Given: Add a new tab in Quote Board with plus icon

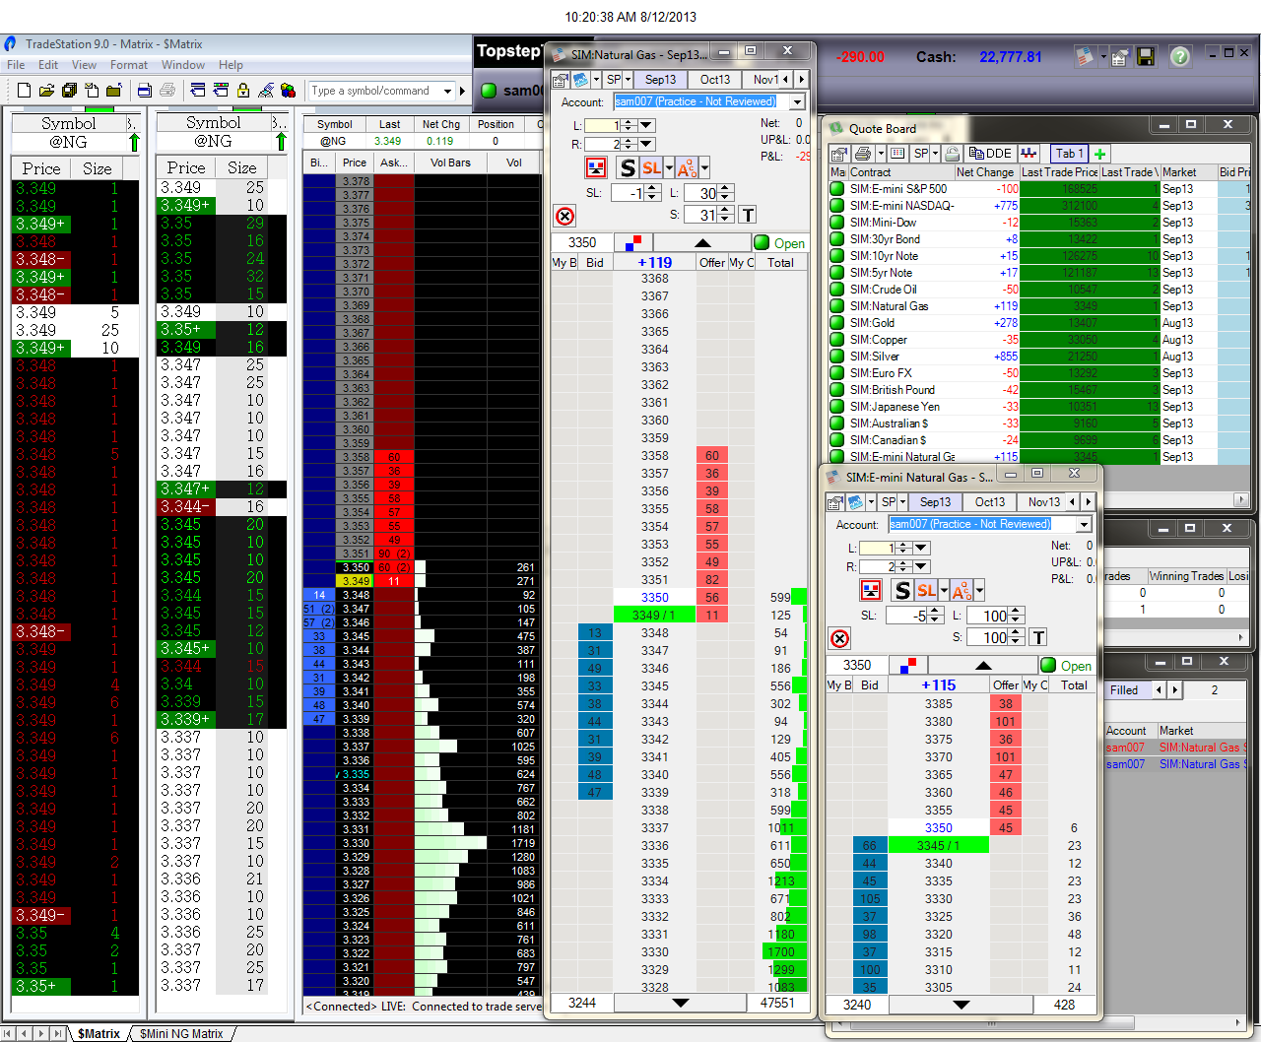Looking at the screenshot, I should click(x=1100, y=154).
